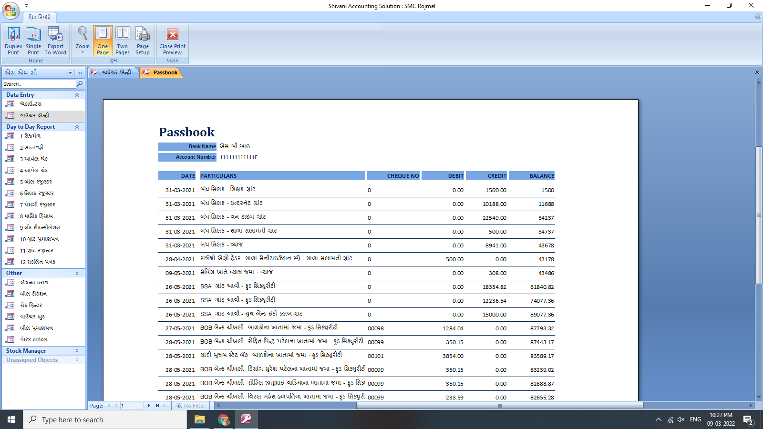
Task: Open Page Setup
Action: 143,41
